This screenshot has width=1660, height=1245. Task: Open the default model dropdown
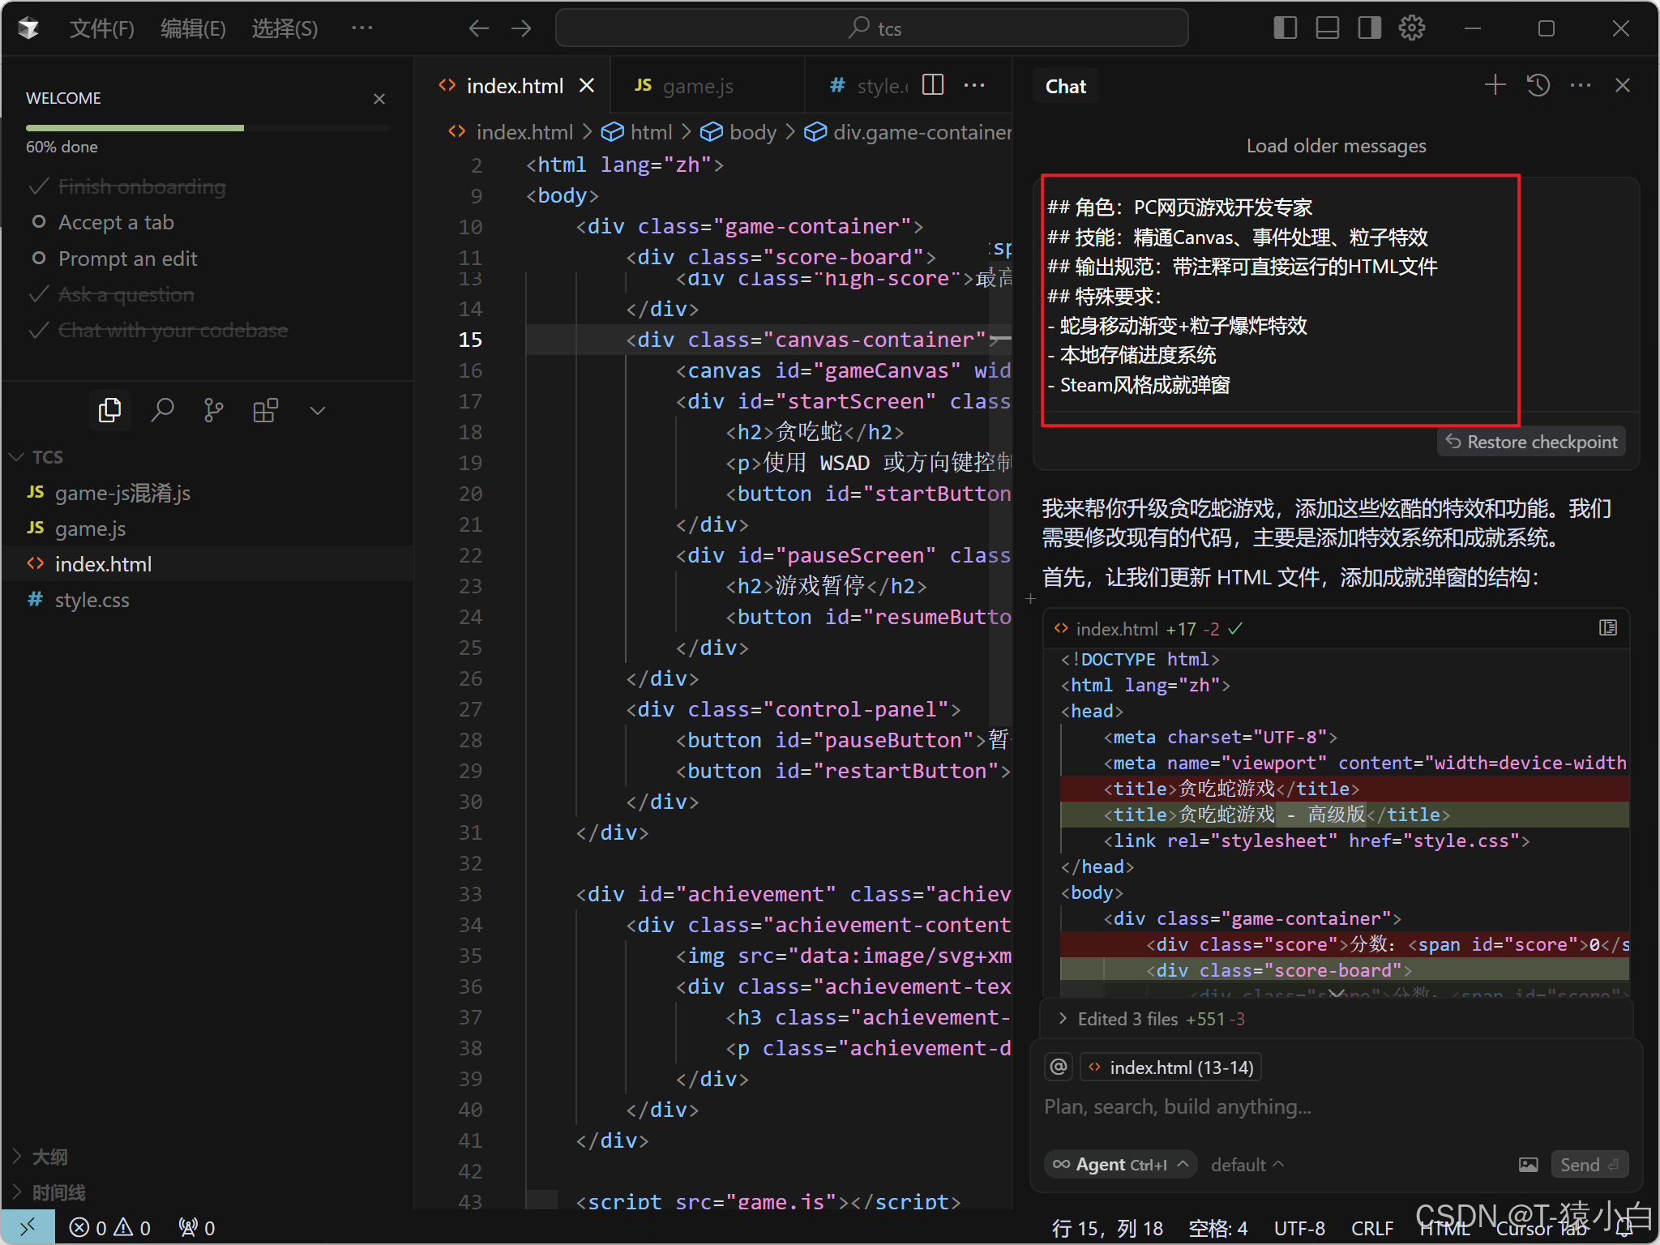coord(1247,1165)
